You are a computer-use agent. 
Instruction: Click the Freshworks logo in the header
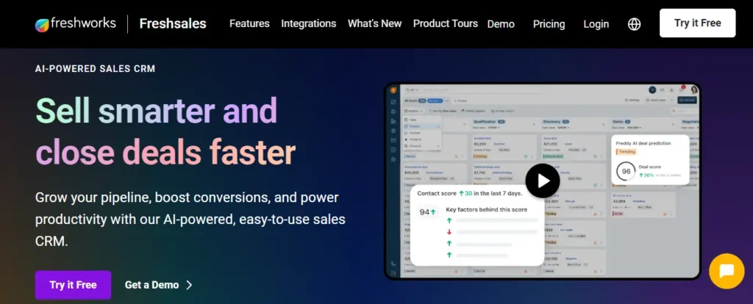(76, 23)
